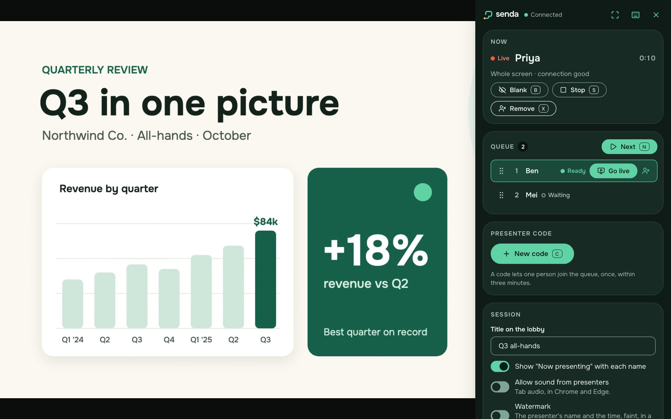
Task: Grab the drag handle beside Ben
Action: click(x=501, y=171)
